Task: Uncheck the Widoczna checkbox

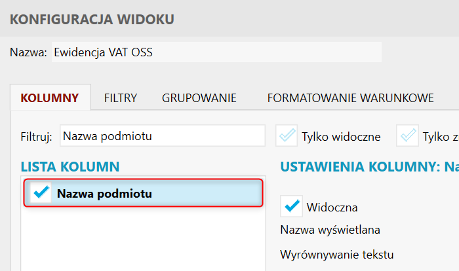Action: click(x=291, y=208)
